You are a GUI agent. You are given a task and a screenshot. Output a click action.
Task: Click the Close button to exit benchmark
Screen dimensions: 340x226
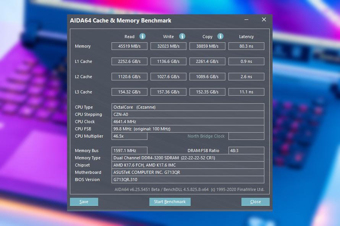(x=255, y=202)
